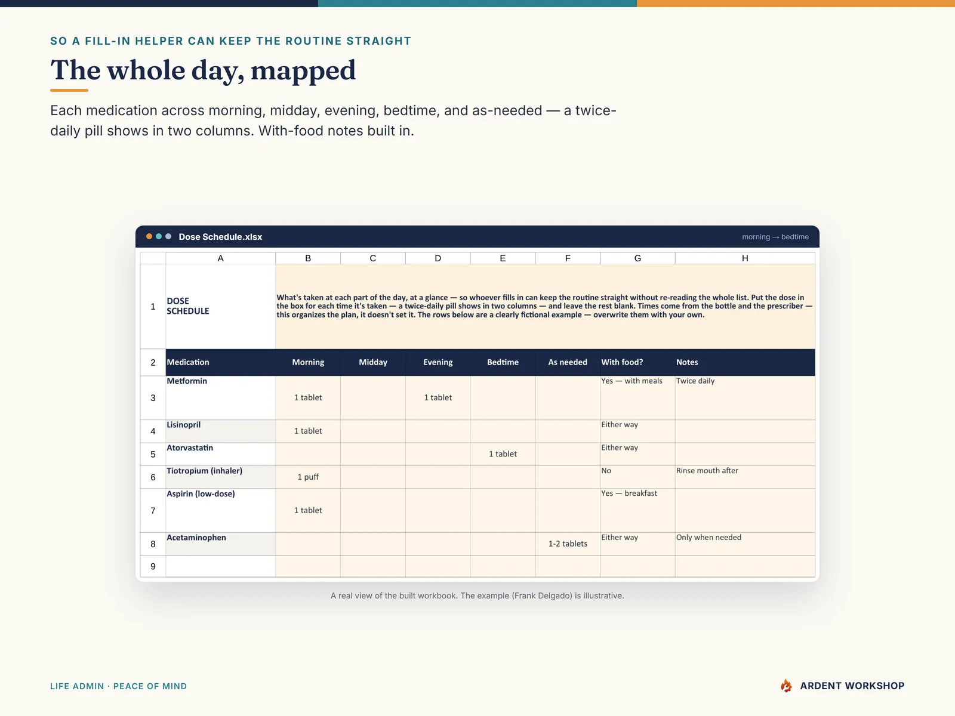Select column G header
Image resolution: width=955 pixels, height=716 pixels.
(637, 258)
